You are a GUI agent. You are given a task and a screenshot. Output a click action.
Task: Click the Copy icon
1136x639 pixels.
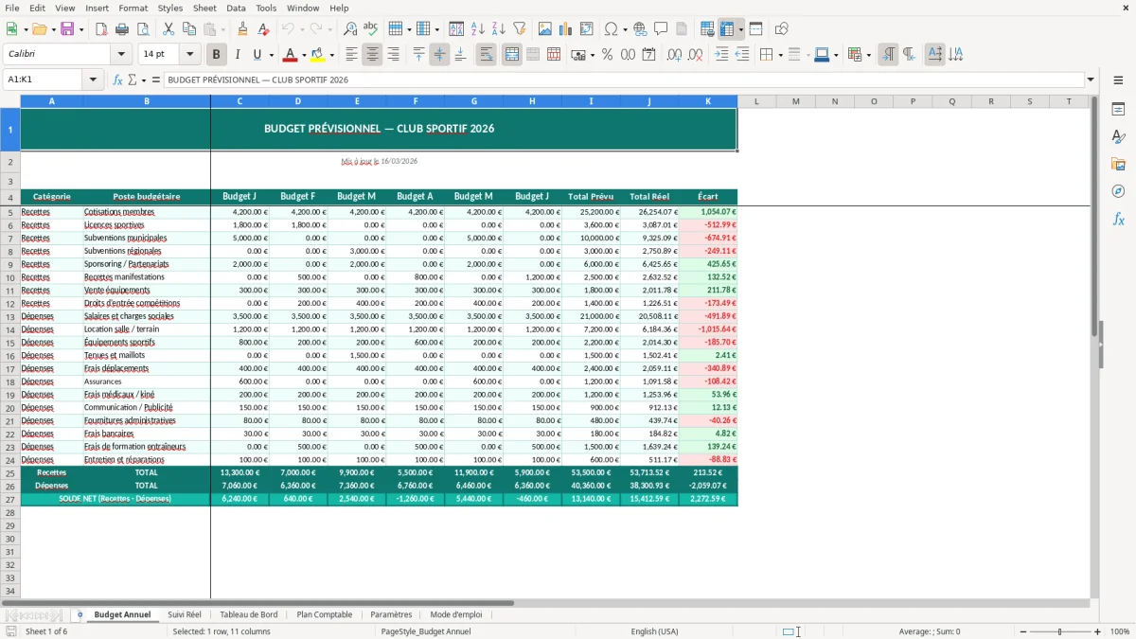189,29
